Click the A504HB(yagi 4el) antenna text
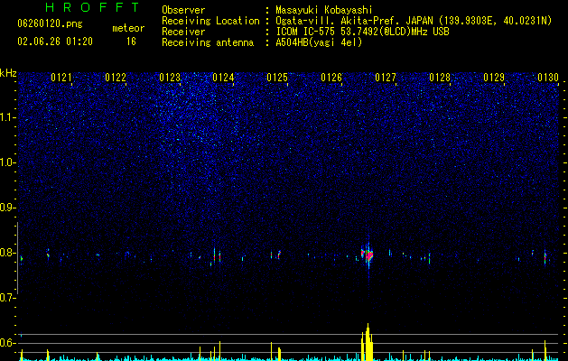Screen dimensions: 568x361 (x=319, y=42)
